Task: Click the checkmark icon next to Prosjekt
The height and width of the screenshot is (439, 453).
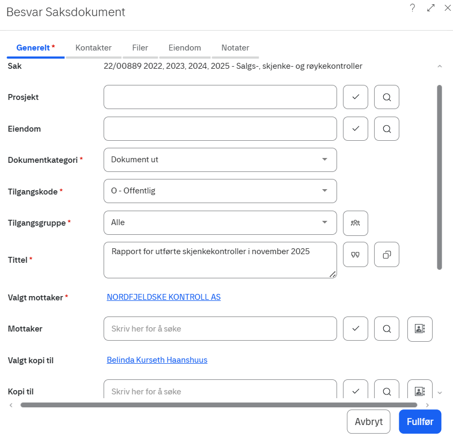Action: pos(355,97)
